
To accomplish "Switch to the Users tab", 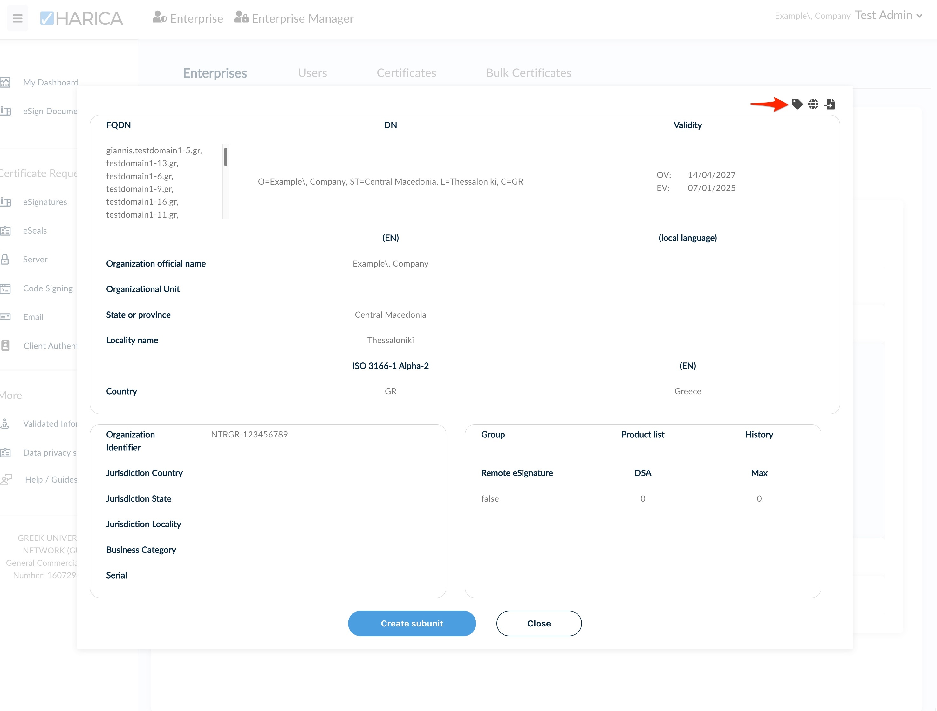I will point(312,73).
